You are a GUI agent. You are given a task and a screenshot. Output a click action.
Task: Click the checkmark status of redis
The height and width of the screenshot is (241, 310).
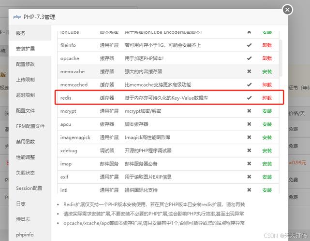pyautogui.click(x=249, y=98)
